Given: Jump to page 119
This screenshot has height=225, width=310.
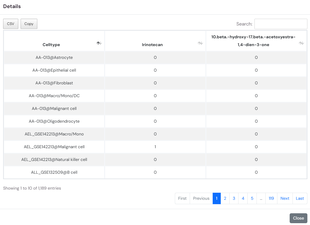Looking at the screenshot, I should 271,198.
